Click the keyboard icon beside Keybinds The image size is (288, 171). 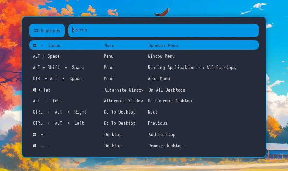click(x=36, y=31)
